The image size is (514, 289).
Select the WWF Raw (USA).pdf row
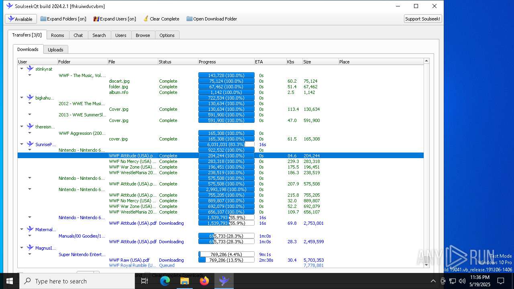[220, 260]
